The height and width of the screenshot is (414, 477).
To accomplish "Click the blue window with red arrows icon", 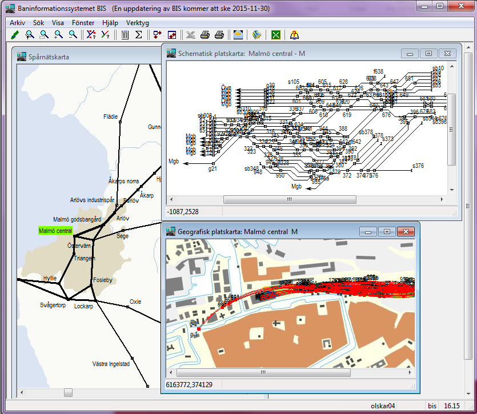I will coord(172,35).
